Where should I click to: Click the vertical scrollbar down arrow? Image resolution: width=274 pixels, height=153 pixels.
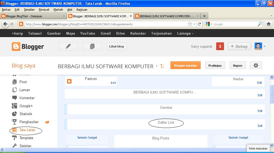[x=272, y=145]
